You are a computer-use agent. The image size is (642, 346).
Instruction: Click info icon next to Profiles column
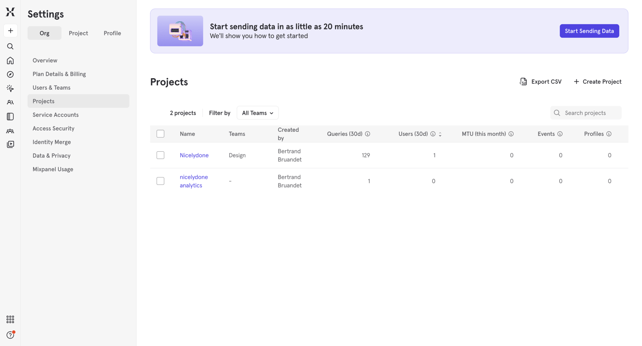609,134
